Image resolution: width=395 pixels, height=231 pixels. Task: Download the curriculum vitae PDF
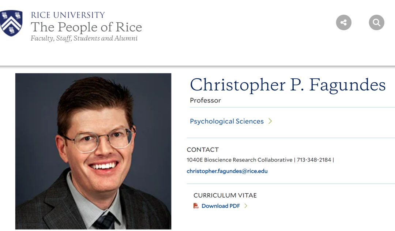point(221,206)
